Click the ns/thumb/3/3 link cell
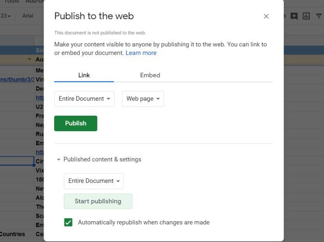This screenshot has height=242, width=324. [x=17, y=79]
